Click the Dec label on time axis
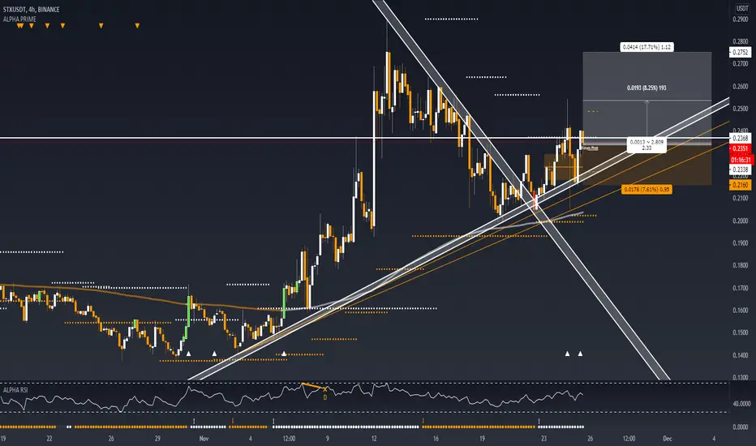 pyautogui.click(x=668, y=438)
